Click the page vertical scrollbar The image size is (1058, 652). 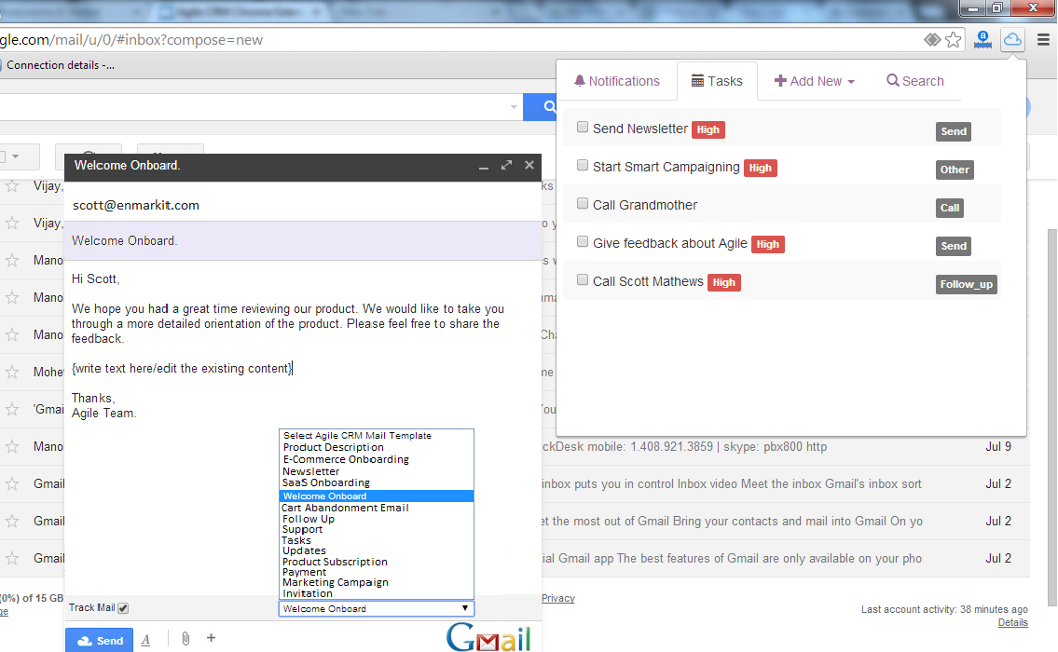click(x=1051, y=418)
